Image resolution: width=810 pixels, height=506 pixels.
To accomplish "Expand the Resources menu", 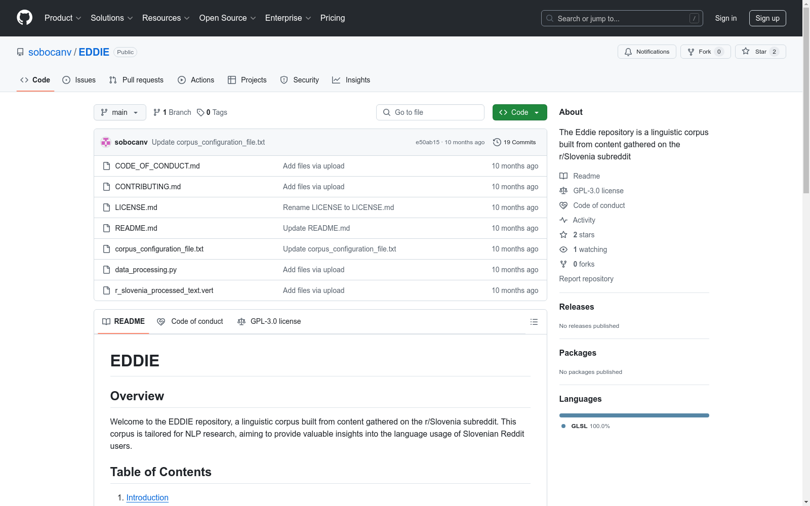I will tap(166, 18).
